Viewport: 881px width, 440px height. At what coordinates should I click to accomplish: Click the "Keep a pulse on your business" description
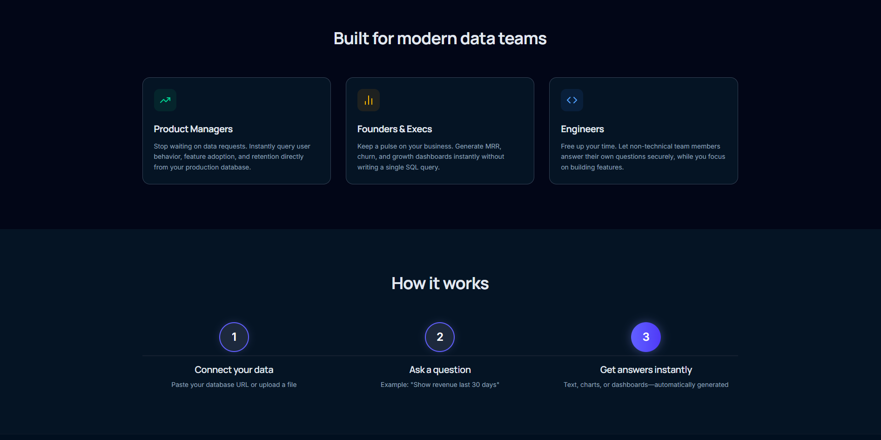(431, 157)
